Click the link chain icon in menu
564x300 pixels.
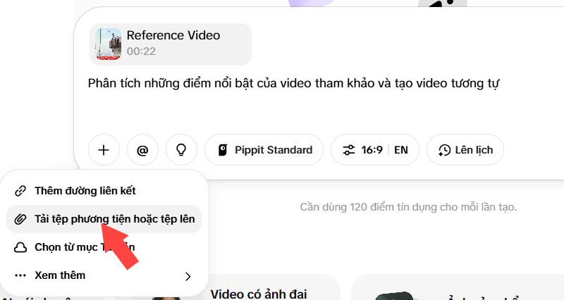(20, 191)
